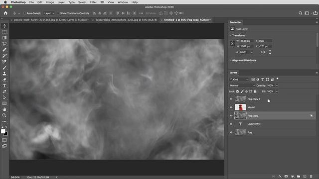Select the Path Selection arrow tool

pyautogui.click(x=4, y=97)
